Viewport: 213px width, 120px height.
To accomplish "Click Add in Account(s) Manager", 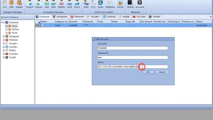I will [47, 4].
